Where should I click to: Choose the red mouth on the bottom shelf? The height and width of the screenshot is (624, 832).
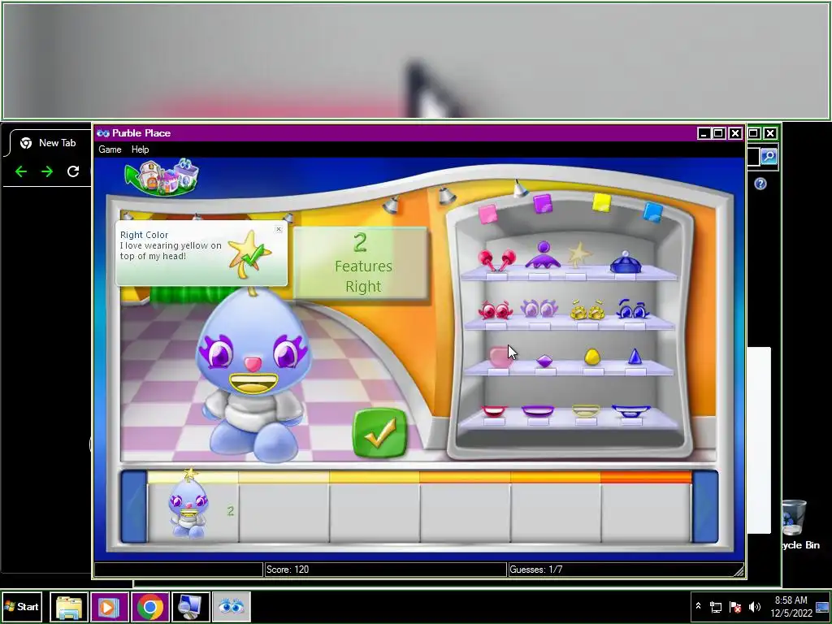point(494,411)
